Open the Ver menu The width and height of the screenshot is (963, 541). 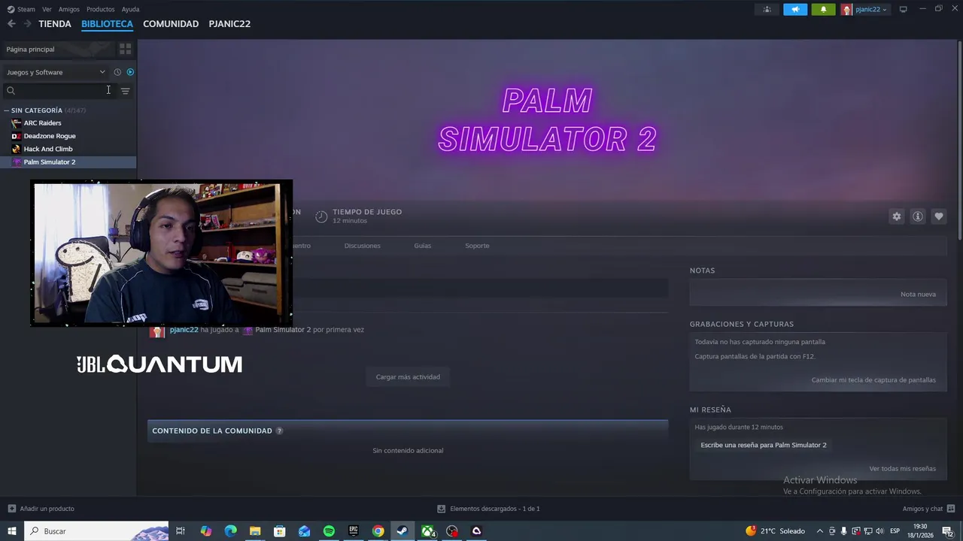pyautogui.click(x=47, y=10)
